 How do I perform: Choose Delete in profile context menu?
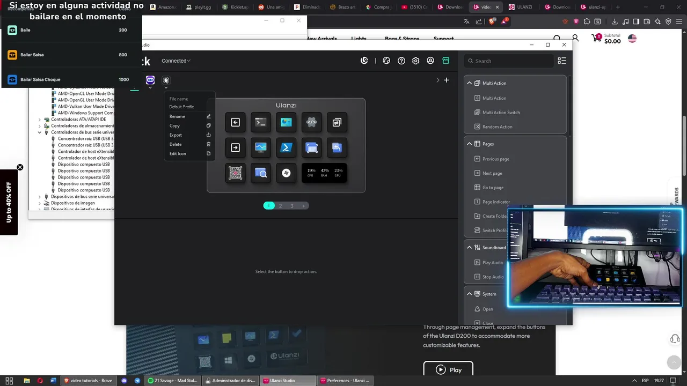[x=190, y=144]
